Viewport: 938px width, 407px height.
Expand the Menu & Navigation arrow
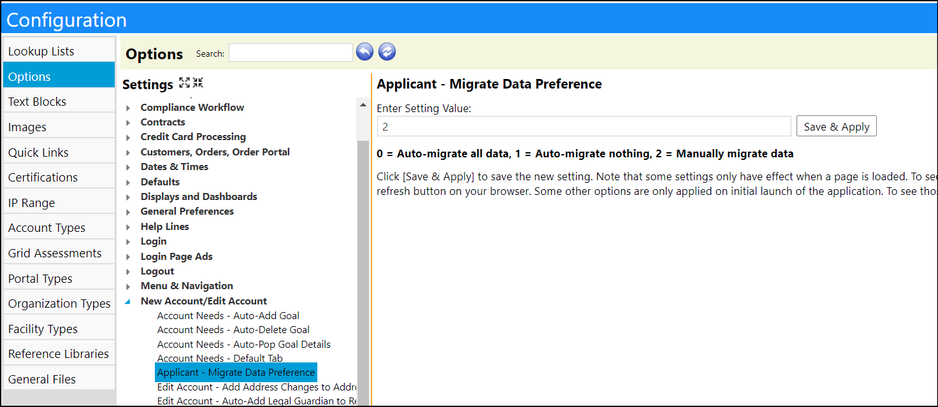(x=128, y=286)
